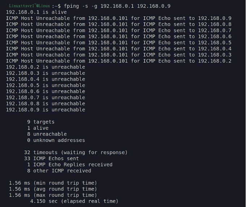Click '192.168.0.9 is unreachable' line
This screenshot has height=207, width=246.
click(46, 110)
